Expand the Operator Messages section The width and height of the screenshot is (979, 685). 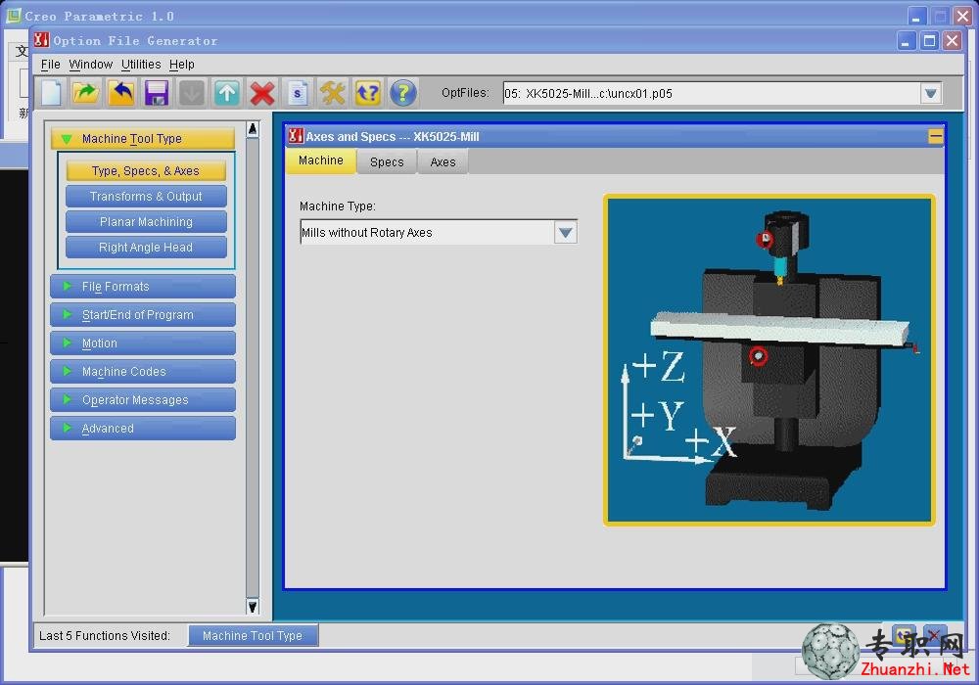click(x=143, y=400)
